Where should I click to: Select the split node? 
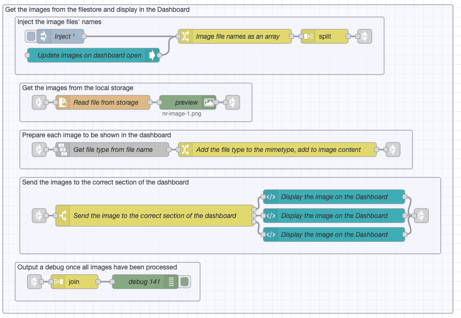pyautogui.click(x=325, y=36)
